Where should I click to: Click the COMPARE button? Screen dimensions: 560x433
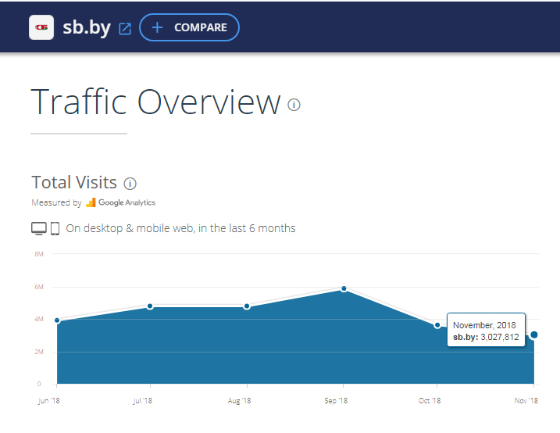189,27
